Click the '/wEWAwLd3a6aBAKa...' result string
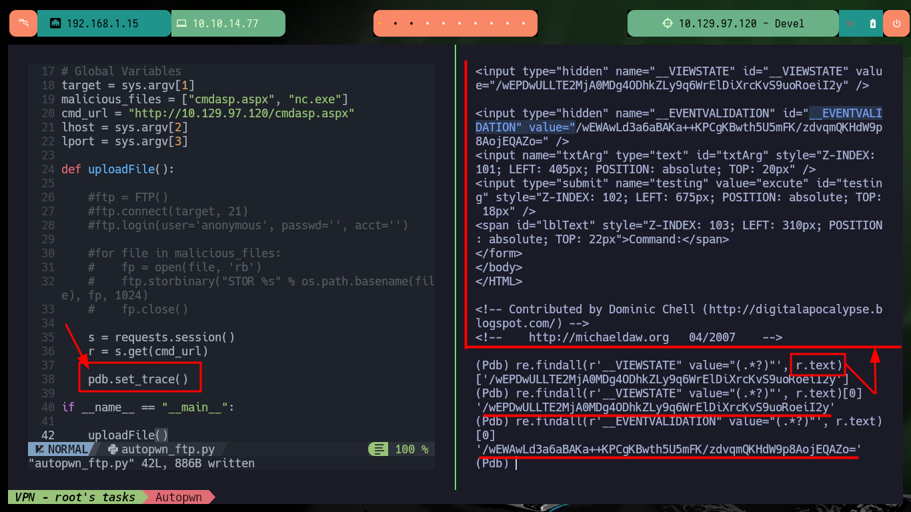911x512 pixels. (669, 449)
